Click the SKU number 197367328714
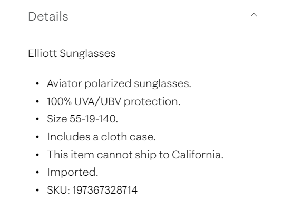 [x=105, y=190]
